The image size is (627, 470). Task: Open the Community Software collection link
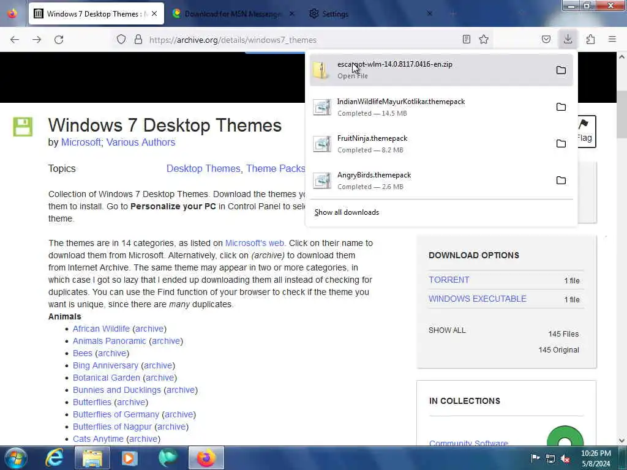point(468,443)
